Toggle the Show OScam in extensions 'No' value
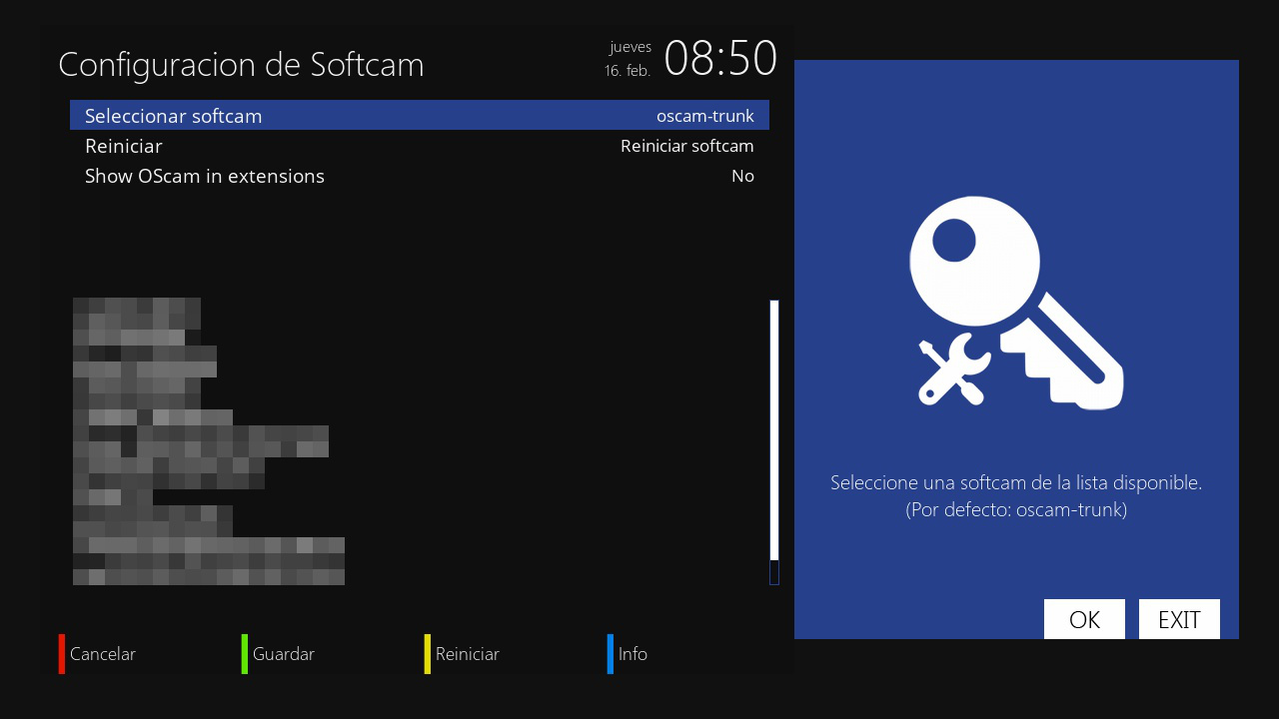1279x719 pixels. (741, 176)
